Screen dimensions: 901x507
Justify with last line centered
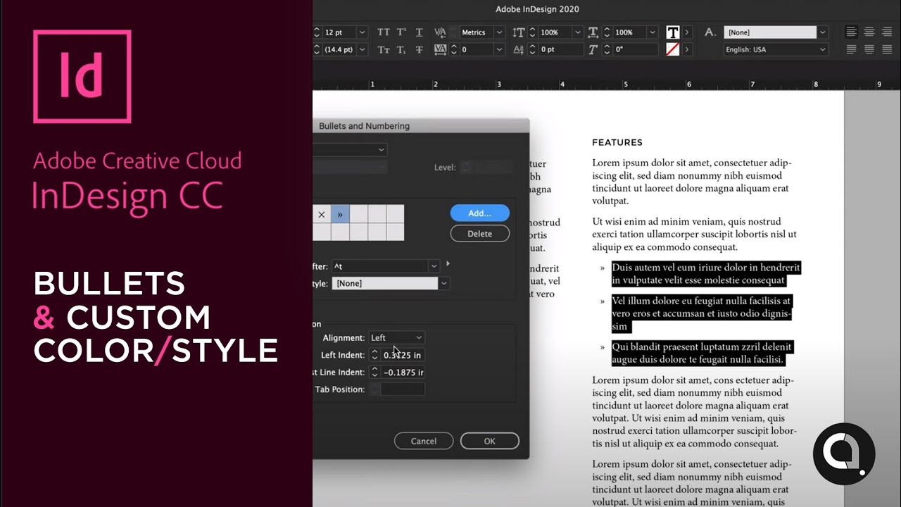869,49
